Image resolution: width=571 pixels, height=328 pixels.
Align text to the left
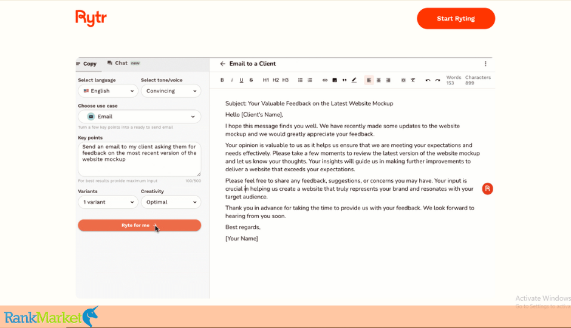tap(369, 80)
